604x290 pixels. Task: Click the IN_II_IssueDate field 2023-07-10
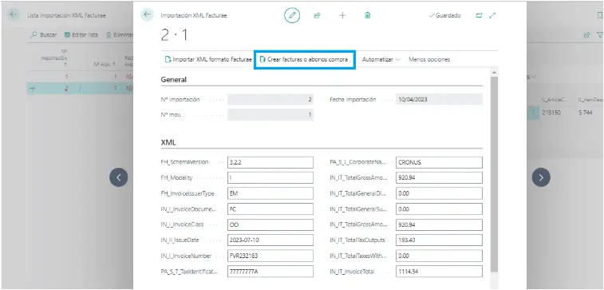tap(270, 240)
